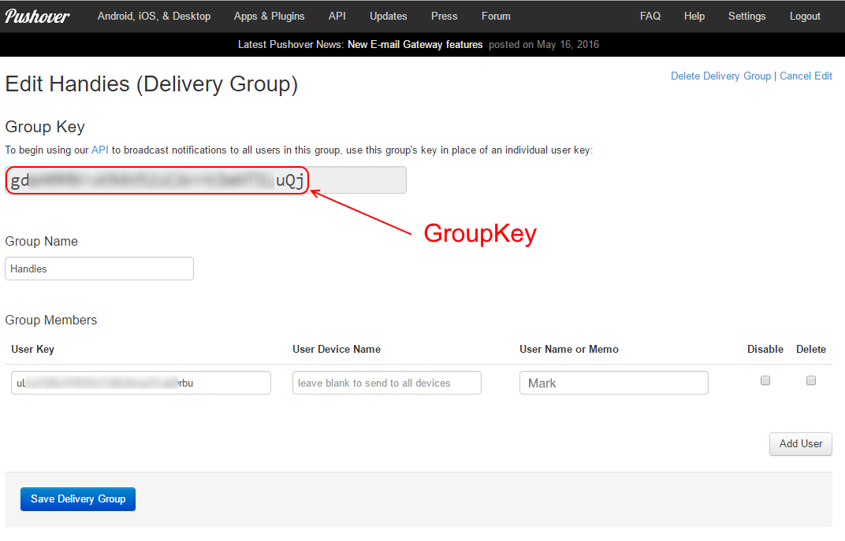Click the User Key column header
This screenshot has height=541, width=845.
coord(33,350)
